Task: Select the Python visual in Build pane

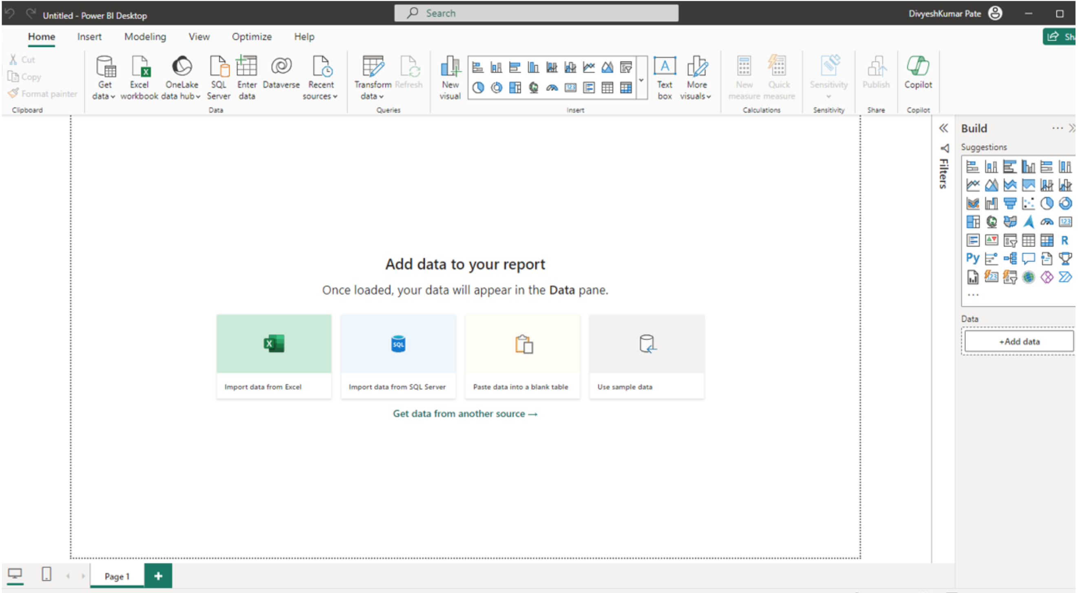Action: (x=972, y=258)
